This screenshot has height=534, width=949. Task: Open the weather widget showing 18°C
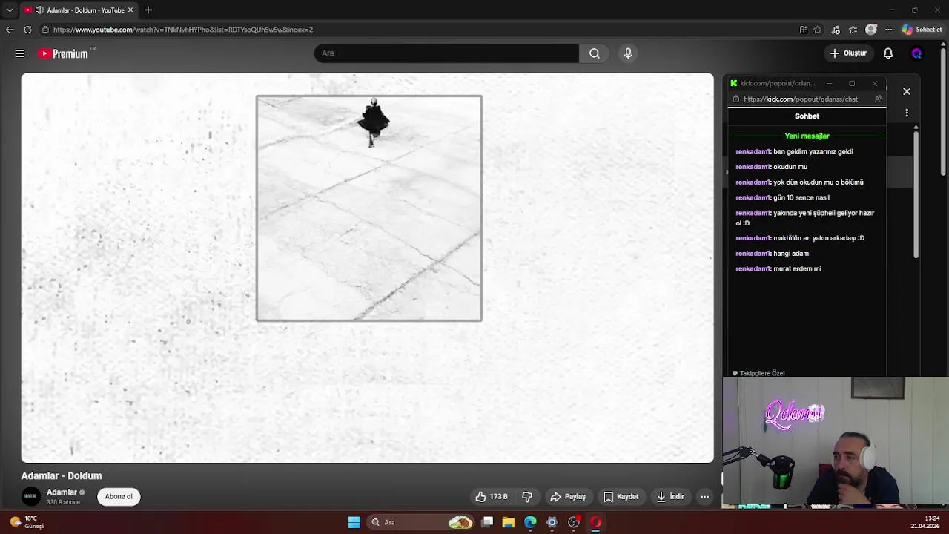(27, 522)
